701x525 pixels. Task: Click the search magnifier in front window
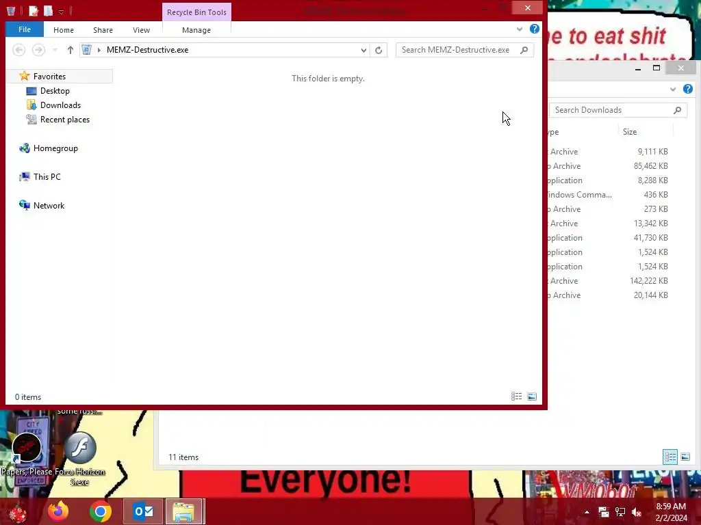524,50
